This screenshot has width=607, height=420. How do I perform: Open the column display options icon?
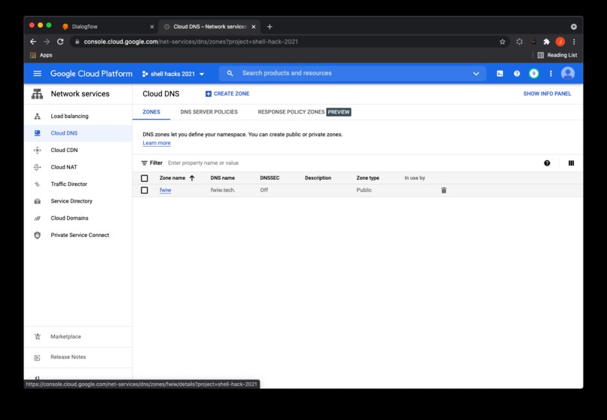pos(571,163)
